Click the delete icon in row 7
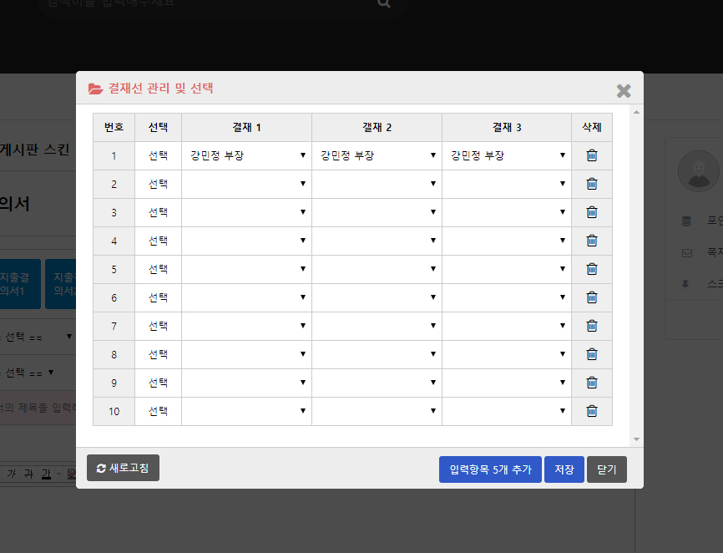The height and width of the screenshot is (553, 723). point(592,326)
